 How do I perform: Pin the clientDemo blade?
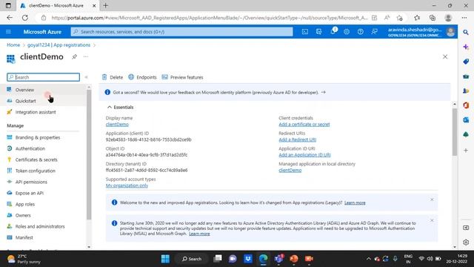tap(74, 56)
